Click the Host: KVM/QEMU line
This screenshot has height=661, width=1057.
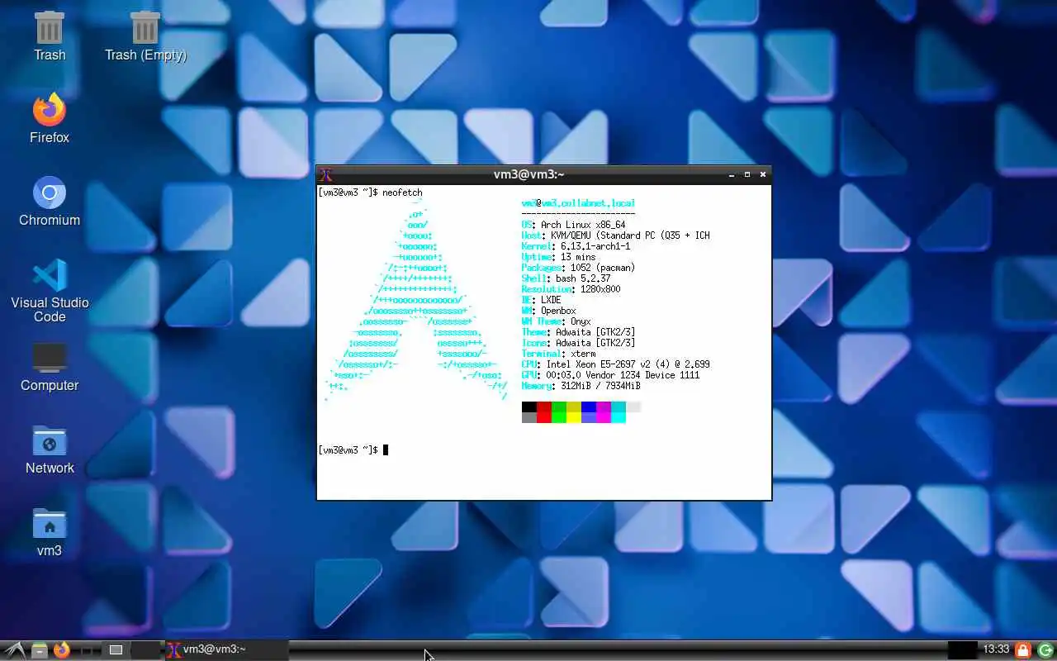[615, 235]
